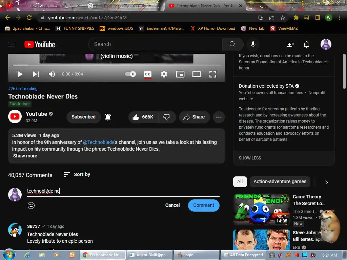Open the account avatar menu

point(326,44)
